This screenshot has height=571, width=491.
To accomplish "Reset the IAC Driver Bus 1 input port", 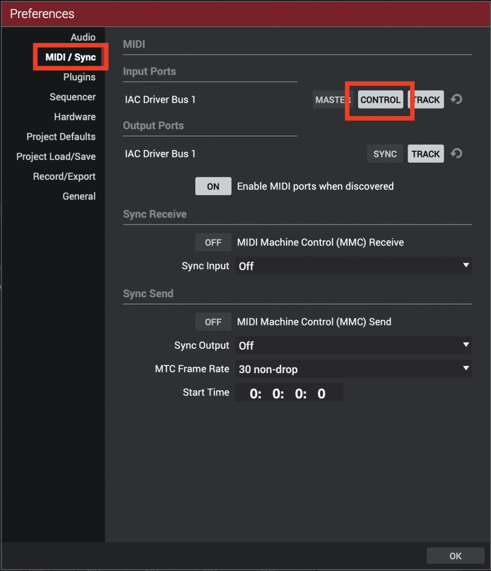I will click(x=456, y=99).
